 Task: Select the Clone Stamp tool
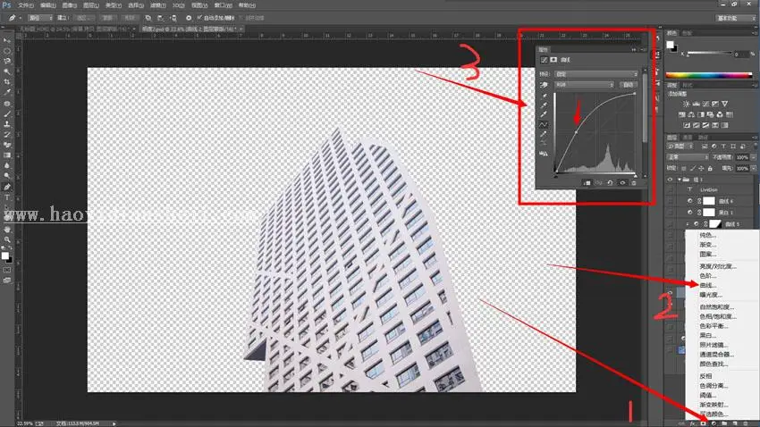tap(7, 124)
